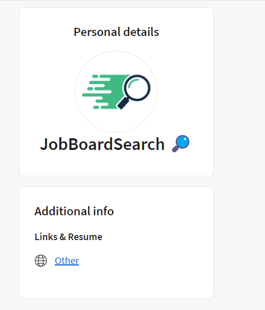Select the JobBoardSearch profile name
265x310 pixels.
tap(102, 144)
